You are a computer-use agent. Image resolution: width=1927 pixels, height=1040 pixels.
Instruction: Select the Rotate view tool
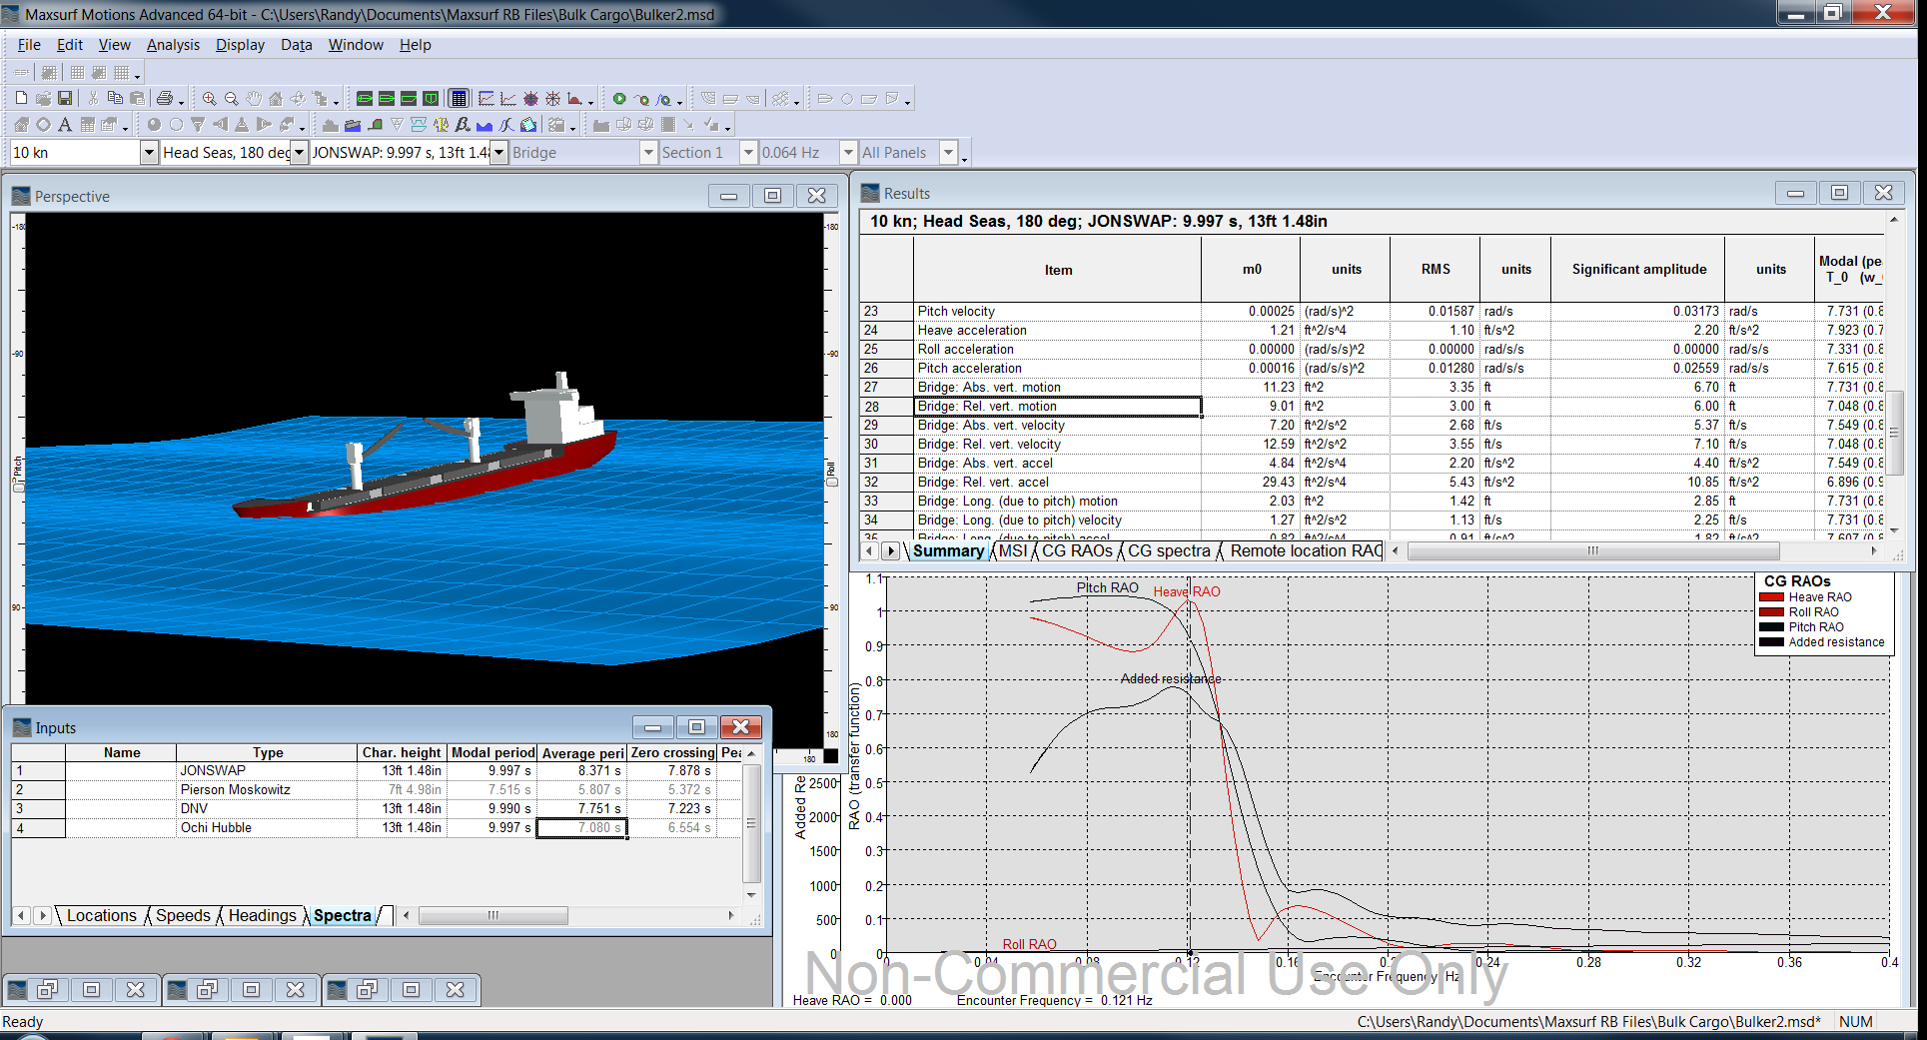pos(298,98)
